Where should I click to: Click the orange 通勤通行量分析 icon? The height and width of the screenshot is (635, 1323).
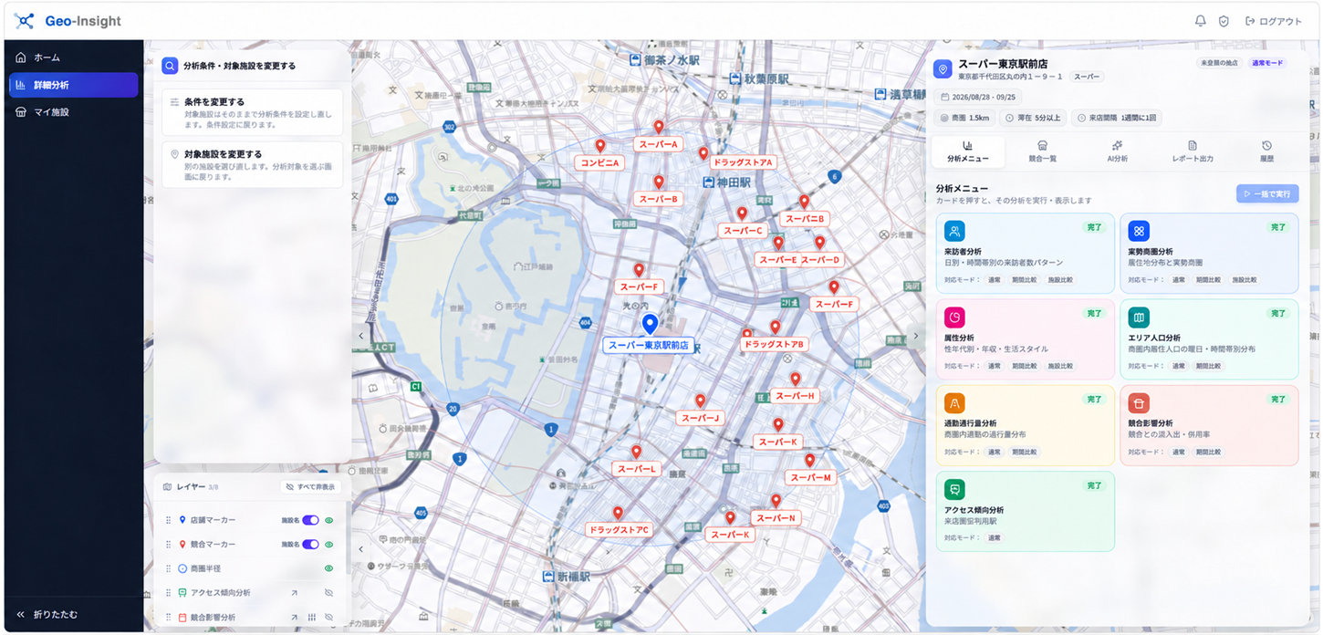coord(954,402)
